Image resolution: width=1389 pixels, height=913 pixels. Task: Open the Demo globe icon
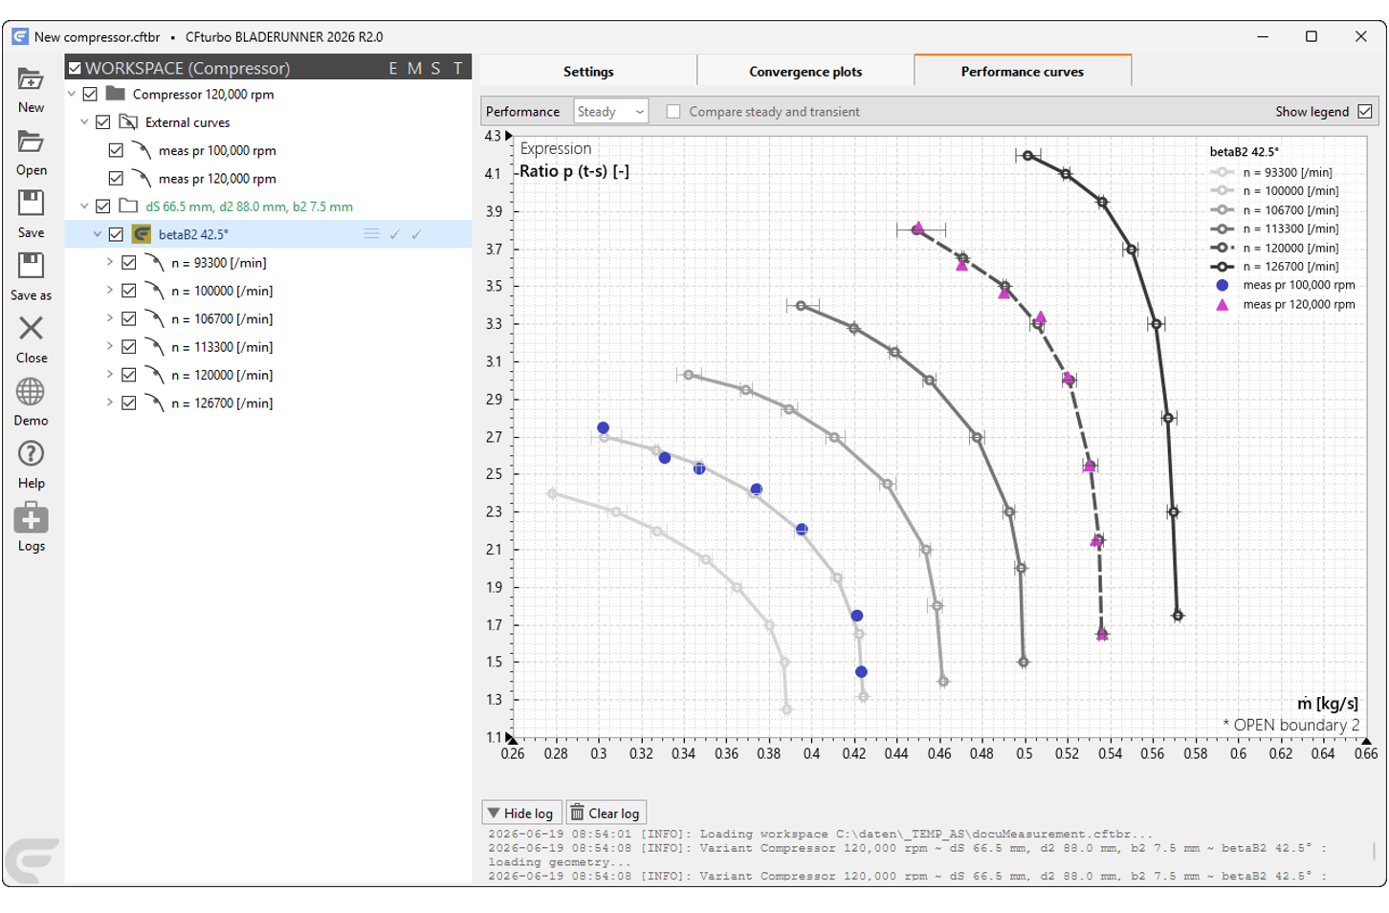point(31,391)
